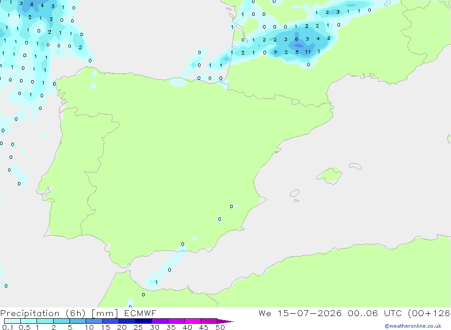Image resolution: width=451 pixels, height=330 pixels.
Task: Pick the 45–50 mm legend swatch
Action: pyautogui.click(x=209, y=321)
